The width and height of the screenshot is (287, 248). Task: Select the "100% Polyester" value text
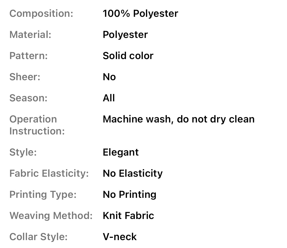140,13
